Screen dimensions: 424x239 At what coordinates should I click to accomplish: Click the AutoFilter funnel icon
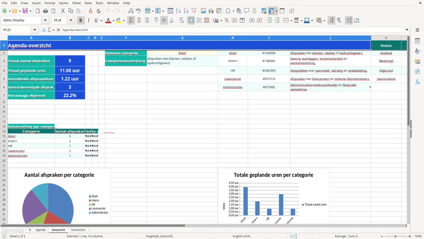tap(194, 11)
